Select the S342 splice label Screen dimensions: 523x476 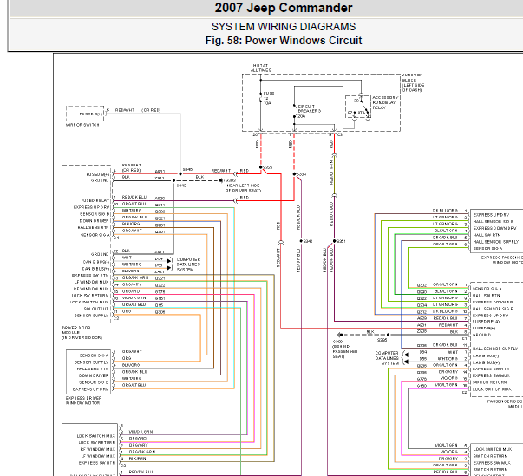pos(308,241)
